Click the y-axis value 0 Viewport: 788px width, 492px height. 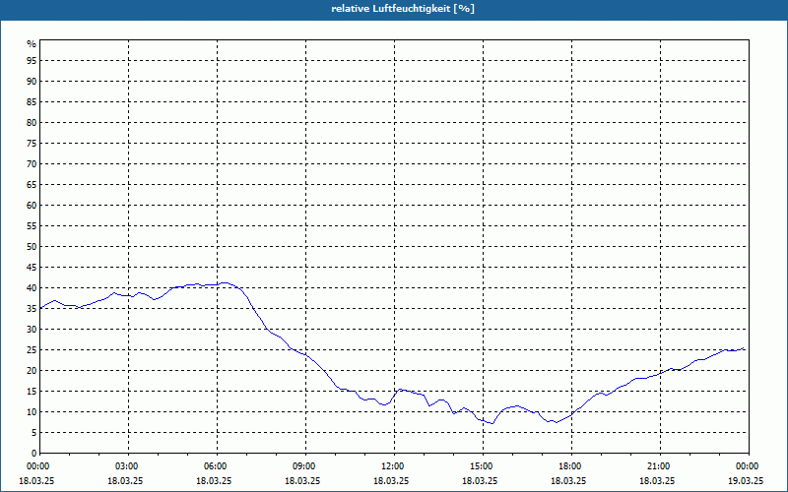pyautogui.click(x=34, y=454)
